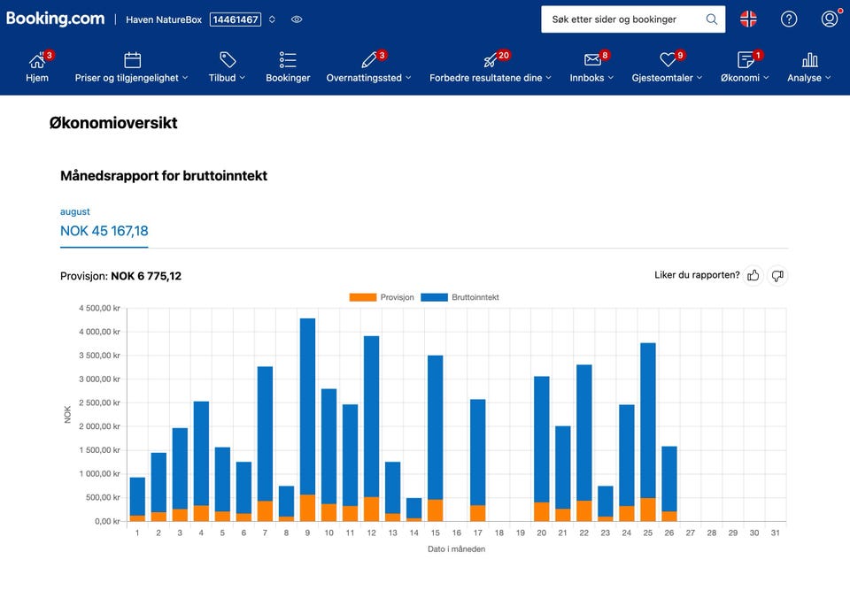Click the thumbs down icon
The width and height of the screenshot is (850, 590).
tap(777, 276)
